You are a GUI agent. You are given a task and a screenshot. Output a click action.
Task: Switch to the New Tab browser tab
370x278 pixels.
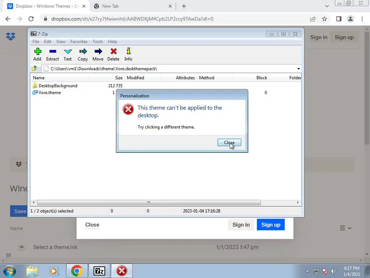point(132,6)
